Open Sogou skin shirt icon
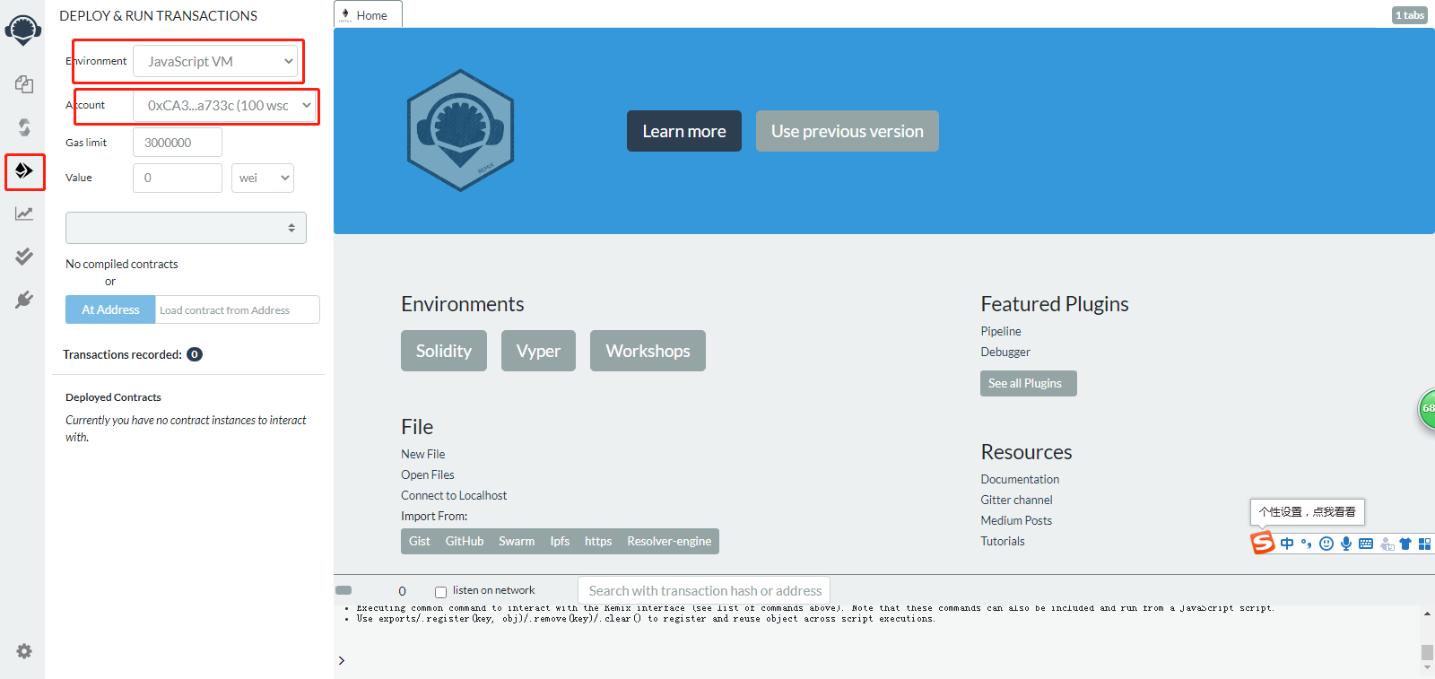The width and height of the screenshot is (1435, 679). point(1405,544)
